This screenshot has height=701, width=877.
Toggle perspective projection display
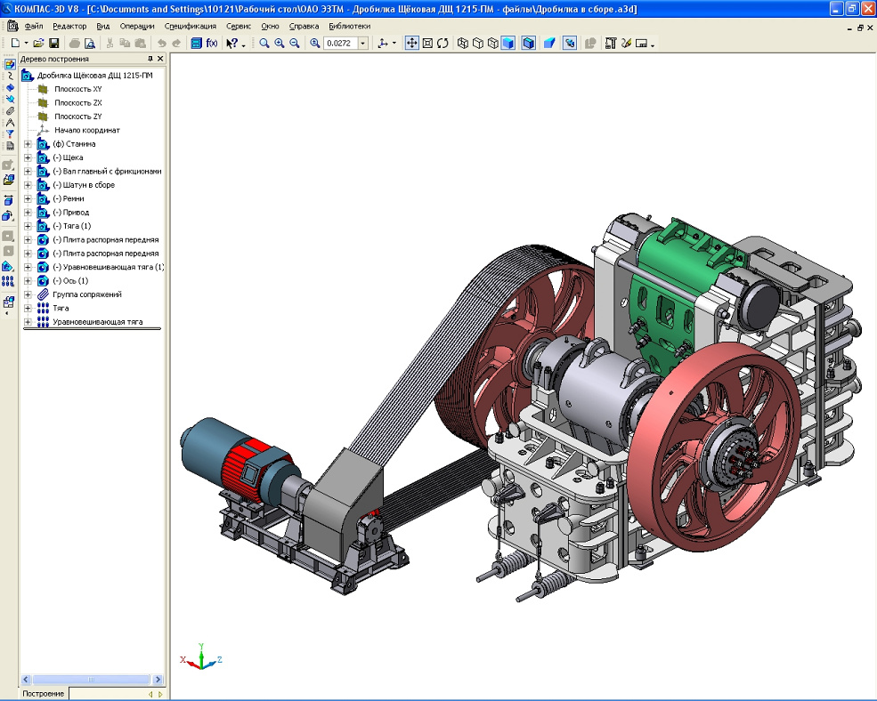549,43
